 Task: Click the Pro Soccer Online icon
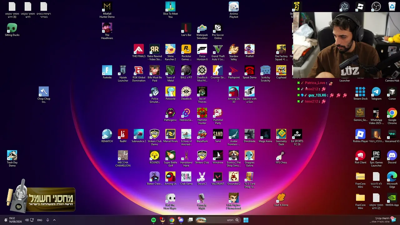coord(218,31)
